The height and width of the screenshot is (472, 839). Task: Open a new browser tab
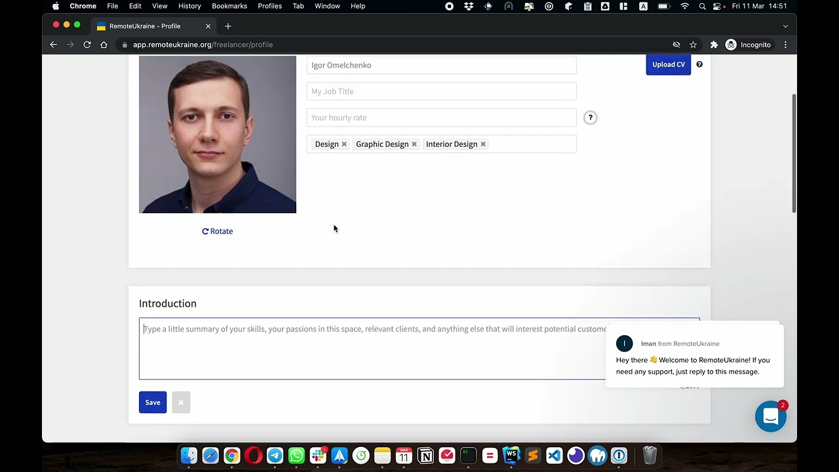(228, 26)
